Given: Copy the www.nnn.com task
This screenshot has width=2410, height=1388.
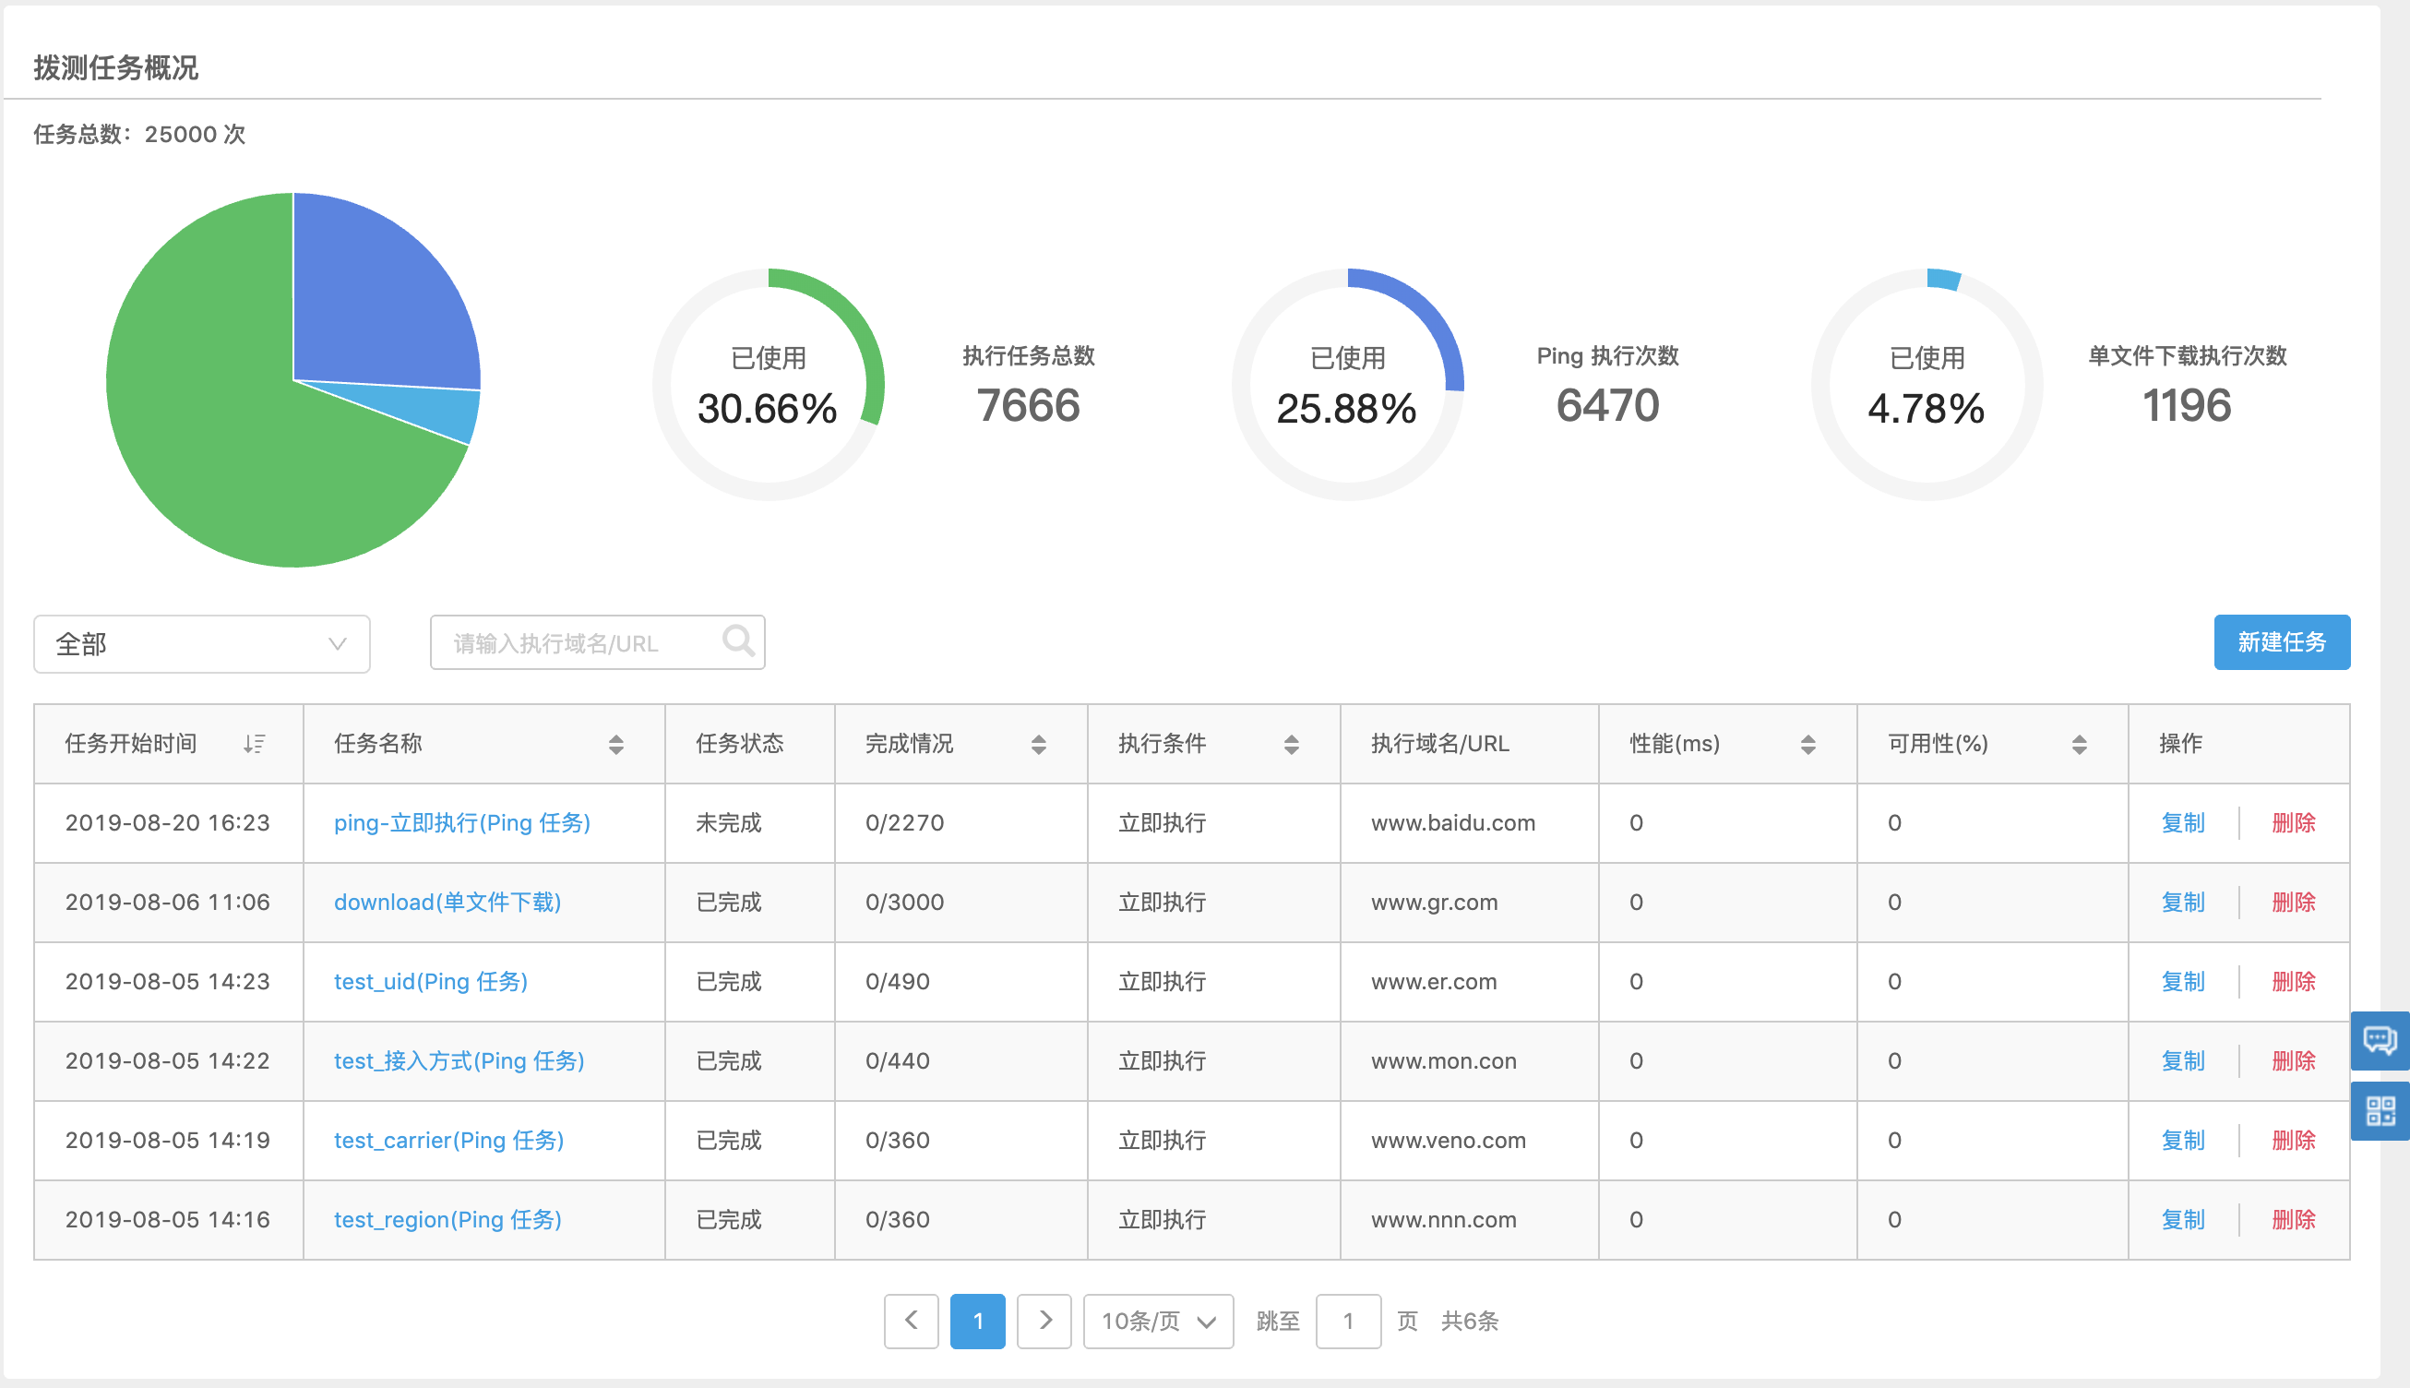Looking at the screenshot, I should [2183, 1219].
